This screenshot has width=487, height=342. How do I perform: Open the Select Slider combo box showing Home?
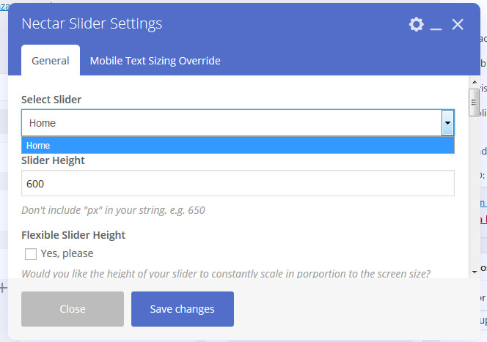pyautogui.click(x=238, y=123)
